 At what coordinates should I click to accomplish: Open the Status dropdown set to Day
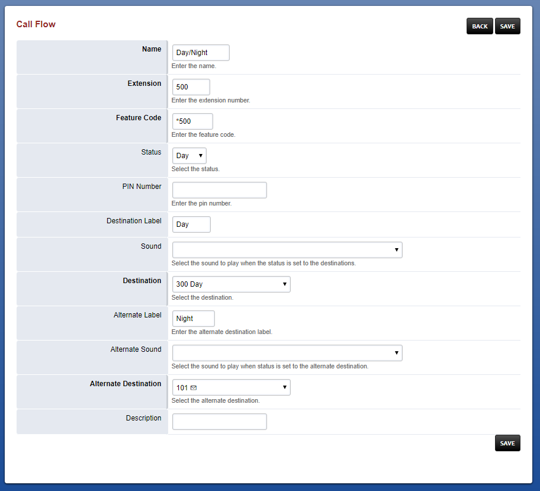(189, 156)
